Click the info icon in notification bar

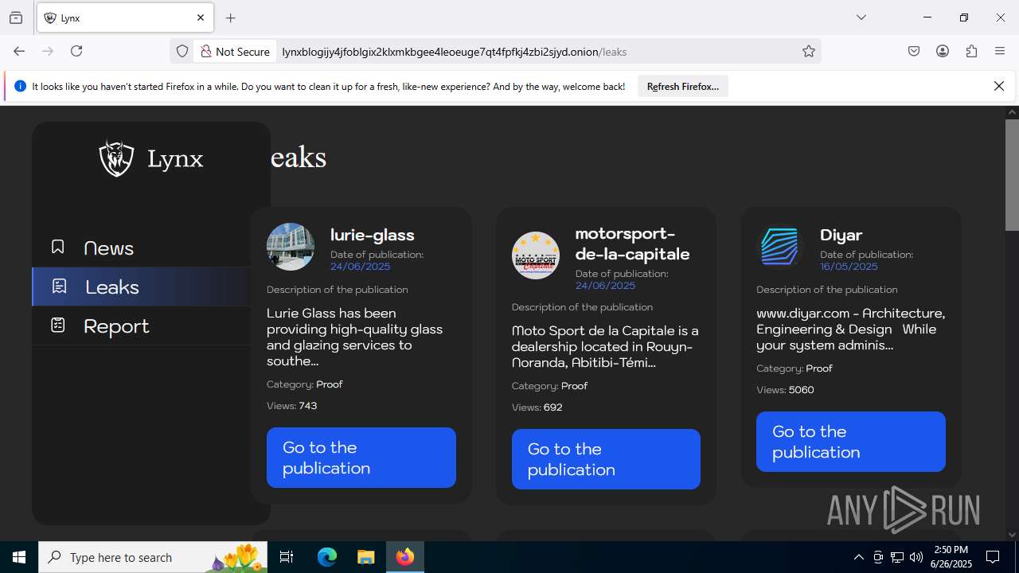pos(20,86)
